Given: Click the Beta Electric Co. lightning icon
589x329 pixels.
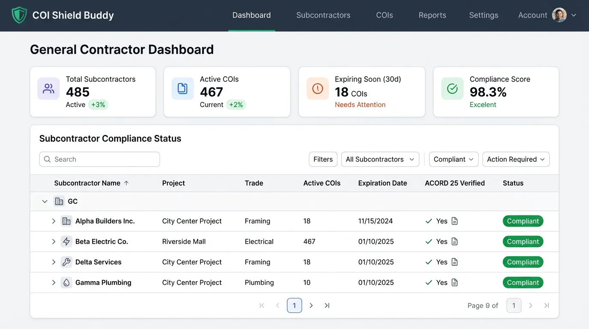Looking at the screenshot, I should [x=66, y=242].
